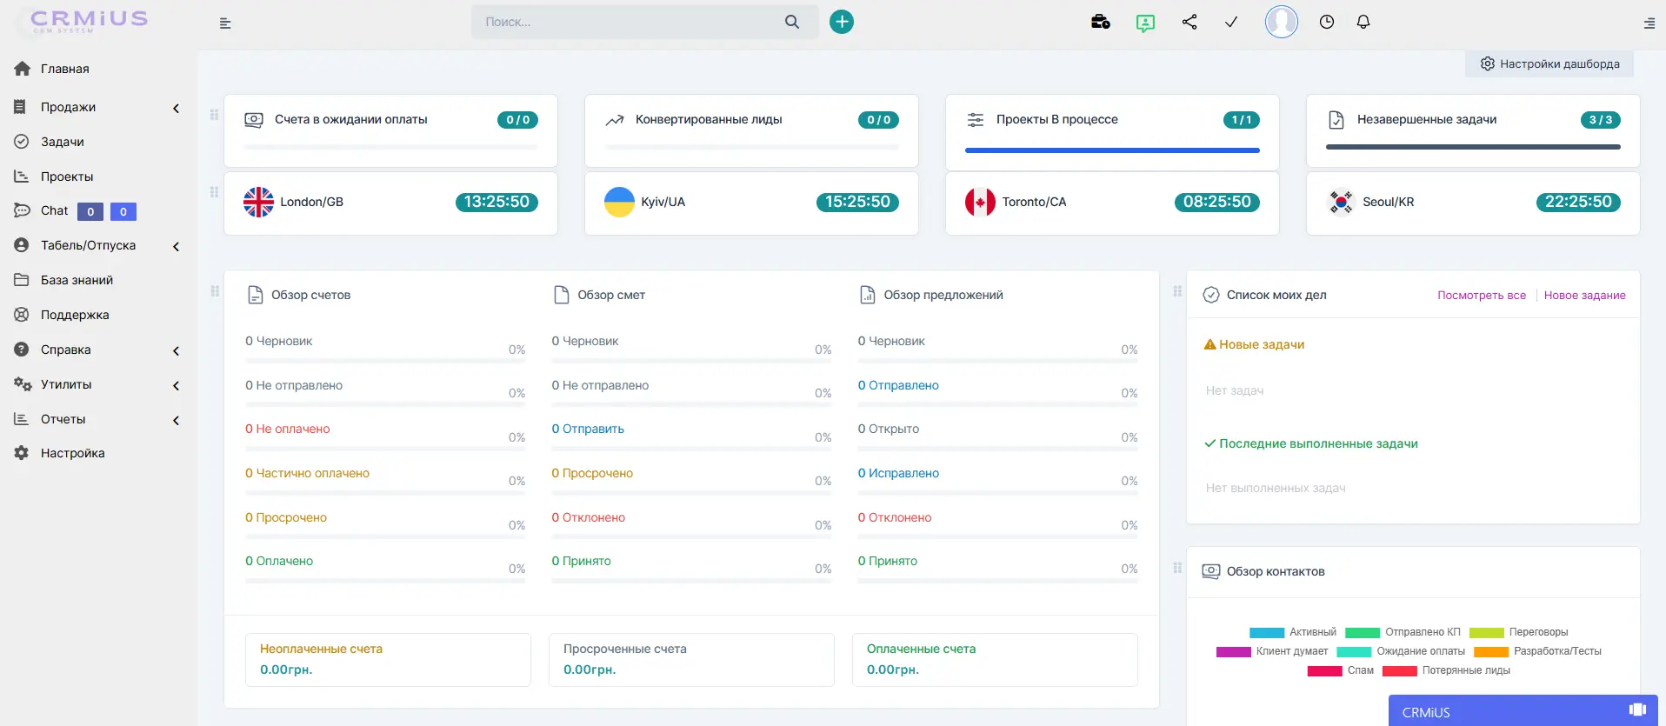This screenshot has width=1666, height=726.
Task: Toggle the Спам legend swatch
Action: [1325, 671]
